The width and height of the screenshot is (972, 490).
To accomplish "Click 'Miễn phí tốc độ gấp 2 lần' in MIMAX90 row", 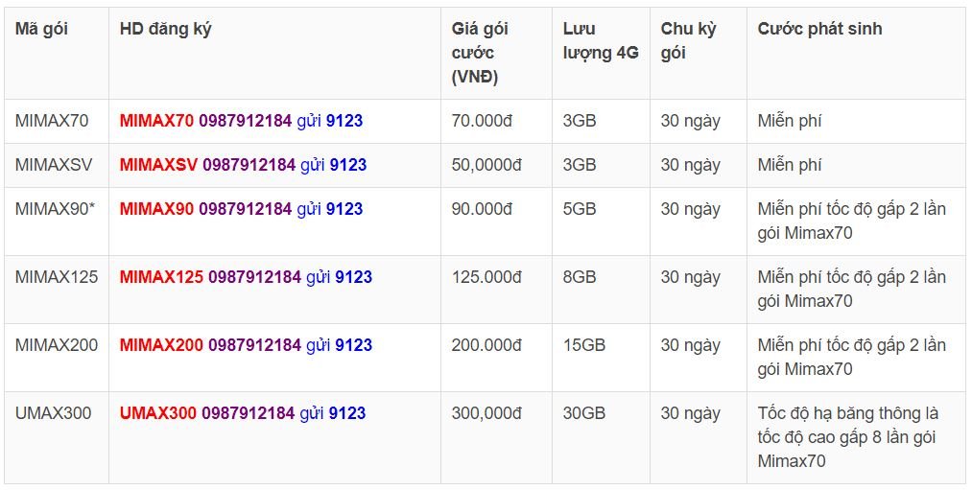I will coord(852,209).
